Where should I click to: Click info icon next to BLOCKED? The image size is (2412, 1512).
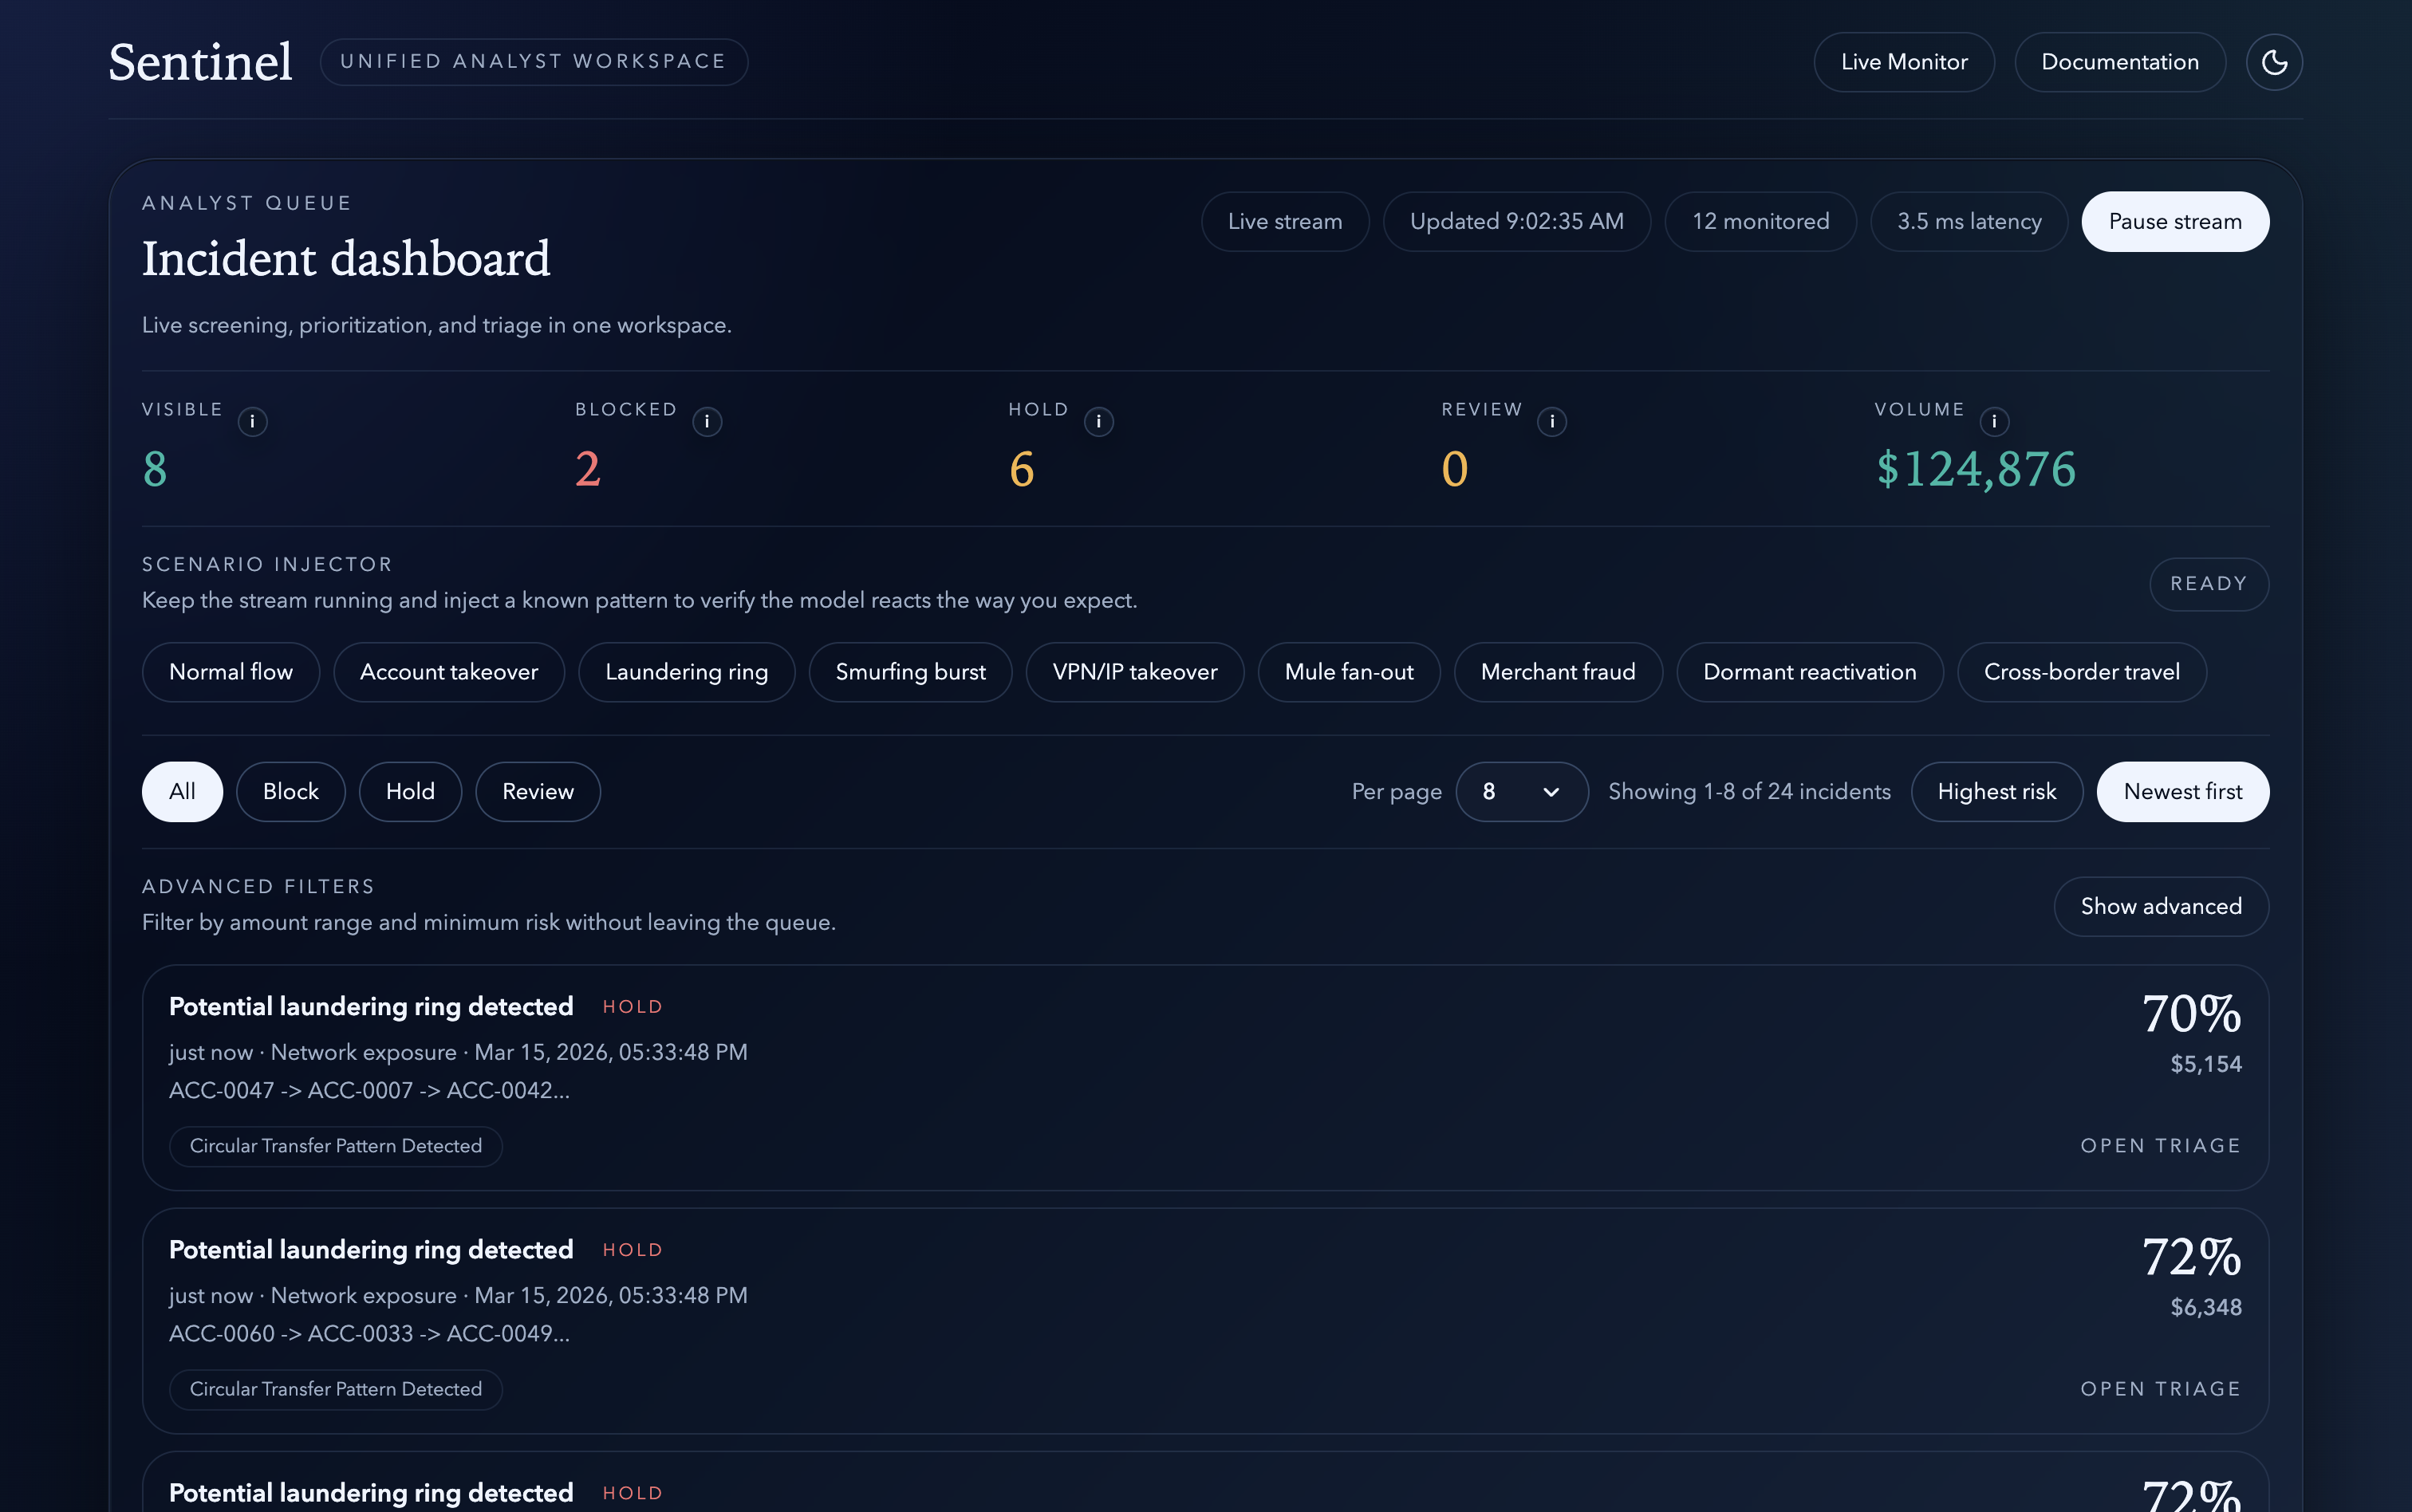707,422
